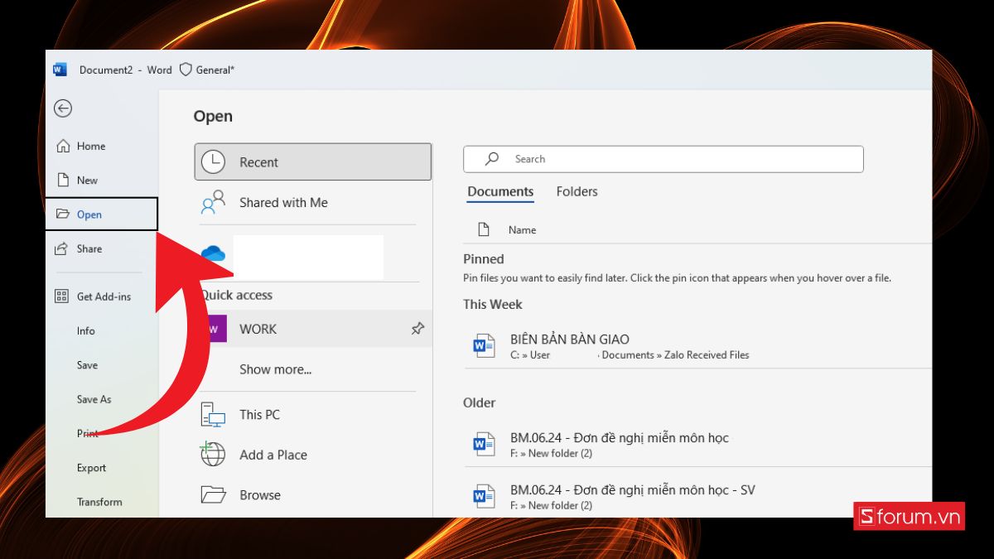The height and width of the screenshot is (559, 994).
Task: Click the Shared with Me people icon
Action: point(213,202)
